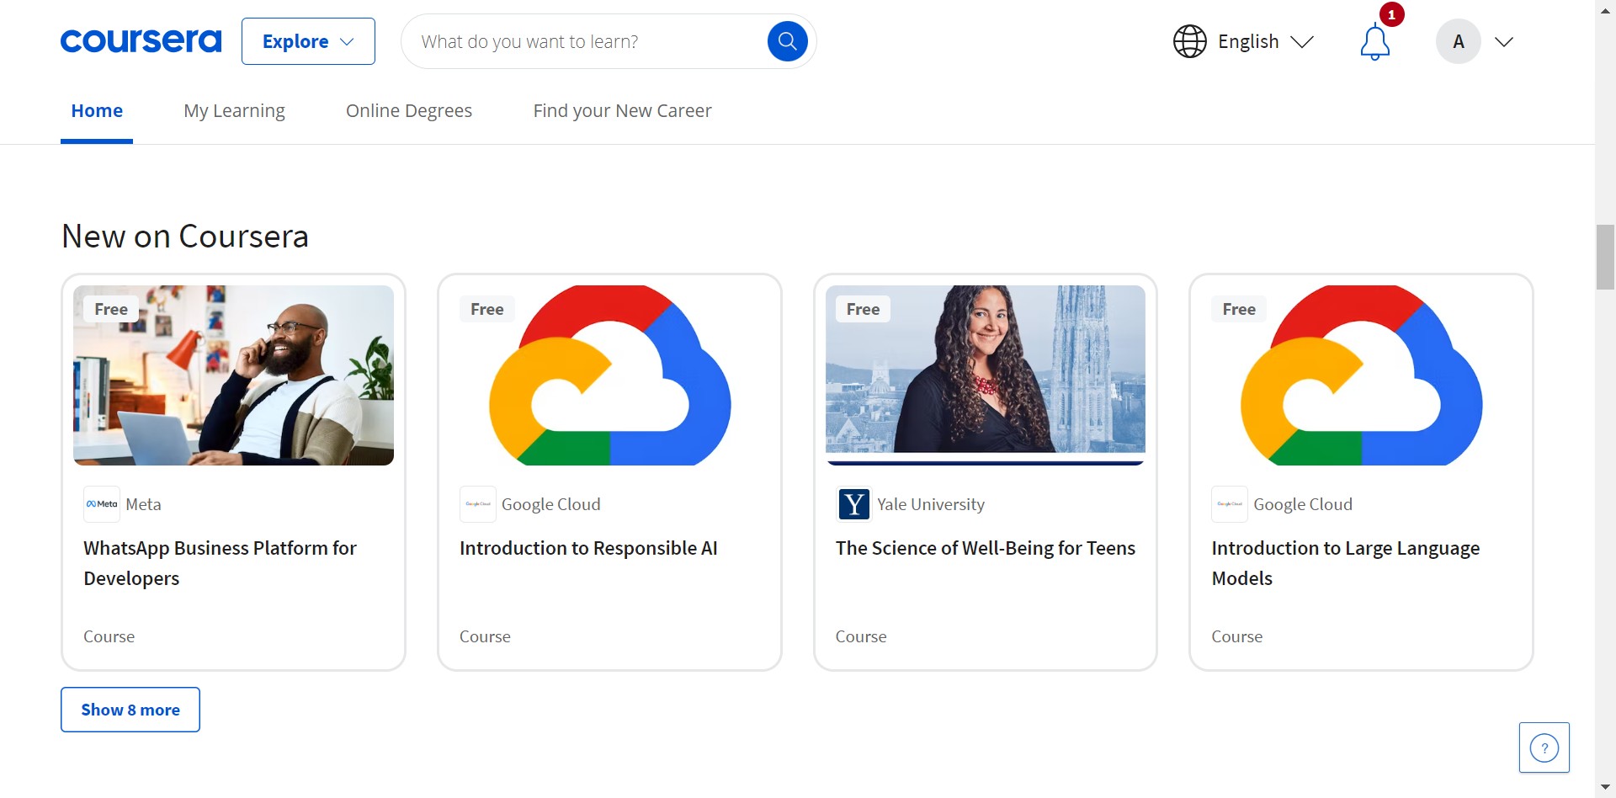Open the notifications bell
1616x798 pixels.
[1374, 42]
